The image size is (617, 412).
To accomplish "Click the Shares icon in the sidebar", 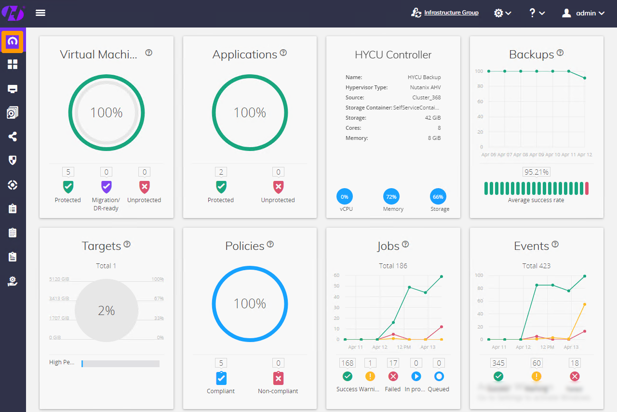I will pos(13,137).
